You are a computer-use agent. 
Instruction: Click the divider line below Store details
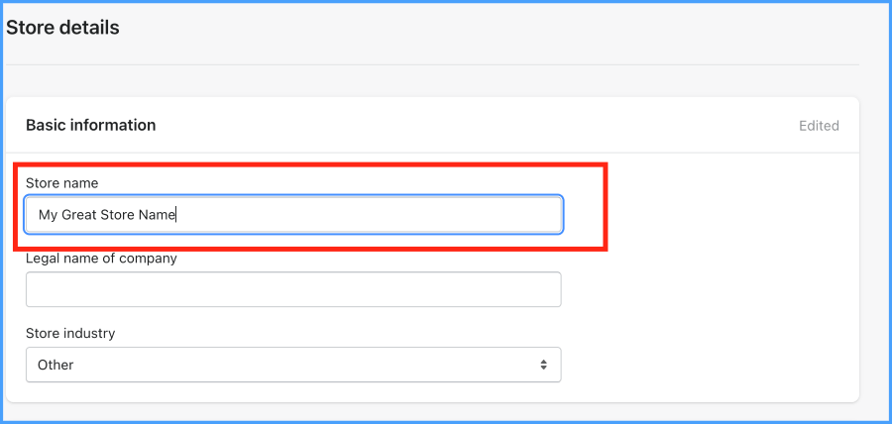[432, 65]
